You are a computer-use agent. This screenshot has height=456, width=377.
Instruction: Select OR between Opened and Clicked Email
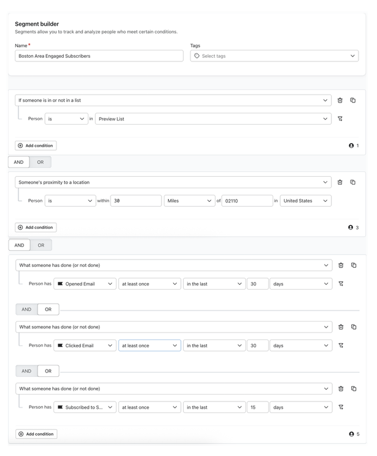pyautogui.click(x=49, y=309)
